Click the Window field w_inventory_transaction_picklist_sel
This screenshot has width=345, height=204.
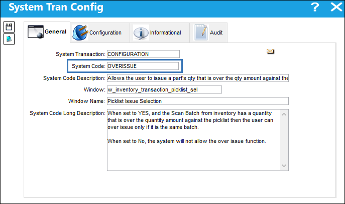[164, 89]
